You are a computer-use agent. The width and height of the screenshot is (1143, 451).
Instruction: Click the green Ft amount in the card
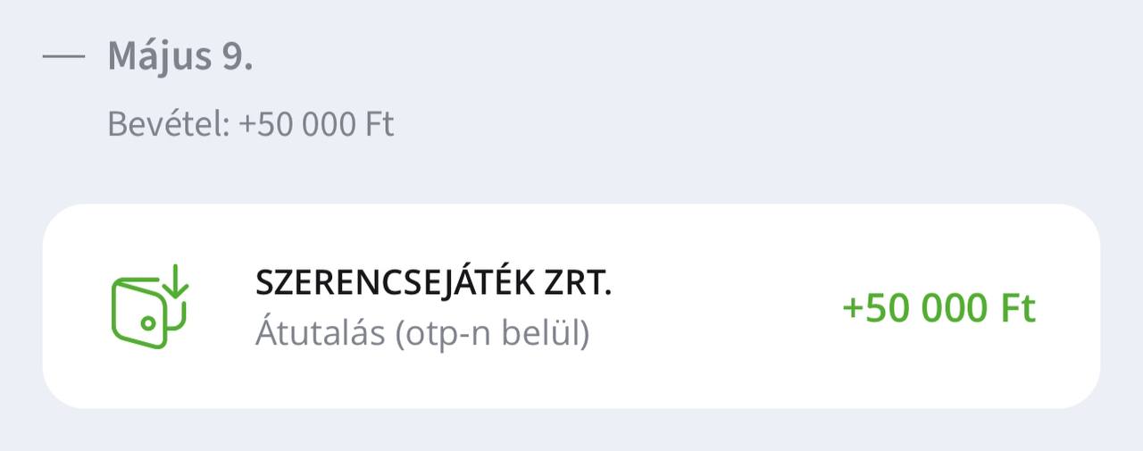[x=938, y=308]
